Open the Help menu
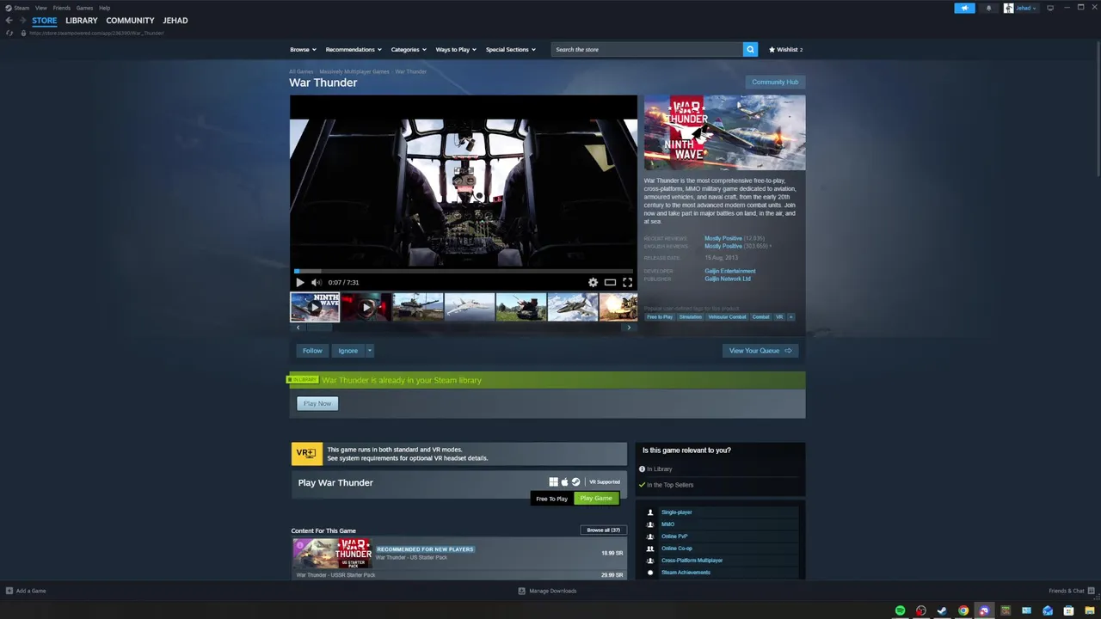The image size is (1101, 619). pyautogui.click(x=104, y=8)
